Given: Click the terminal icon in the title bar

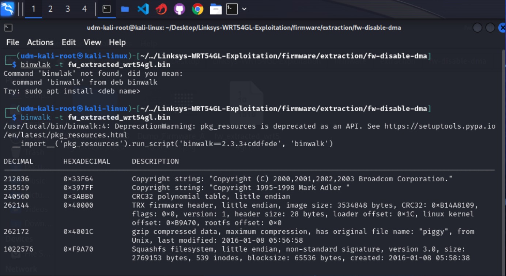Looking at the screenshot, I should pos(8,28).
